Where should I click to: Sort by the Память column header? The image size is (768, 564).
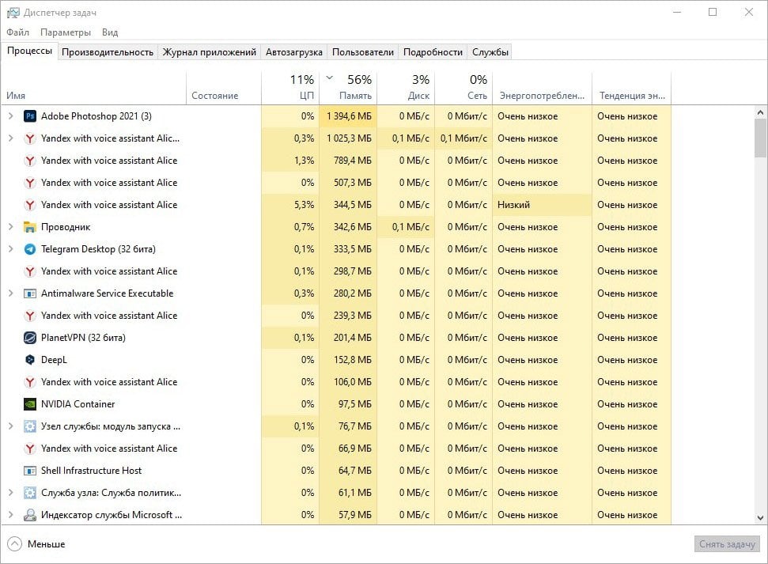tap(348, 87)
